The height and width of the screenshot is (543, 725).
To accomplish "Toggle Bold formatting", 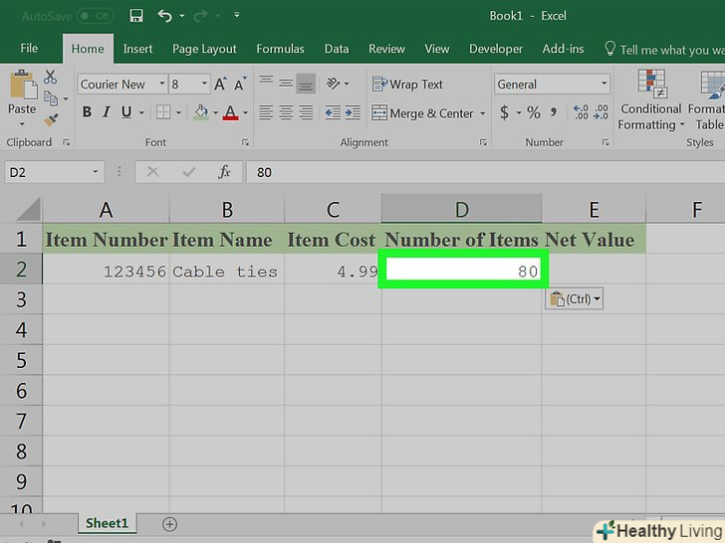I will coord(87,113).
